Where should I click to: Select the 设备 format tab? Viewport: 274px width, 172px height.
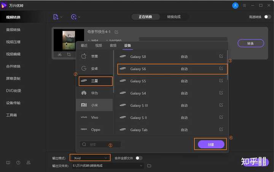127,46
